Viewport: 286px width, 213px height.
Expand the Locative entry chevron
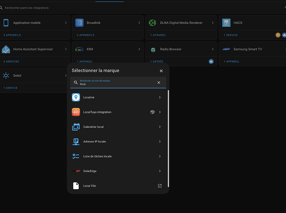tap(160, 98)
